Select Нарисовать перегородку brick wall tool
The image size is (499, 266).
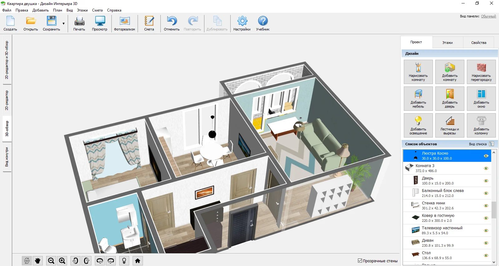coord(481,72)
